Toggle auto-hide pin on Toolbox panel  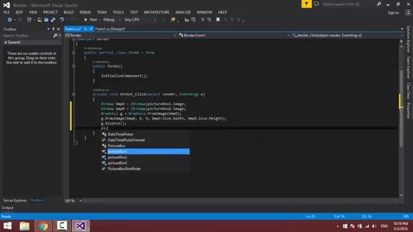pos(53,29)
